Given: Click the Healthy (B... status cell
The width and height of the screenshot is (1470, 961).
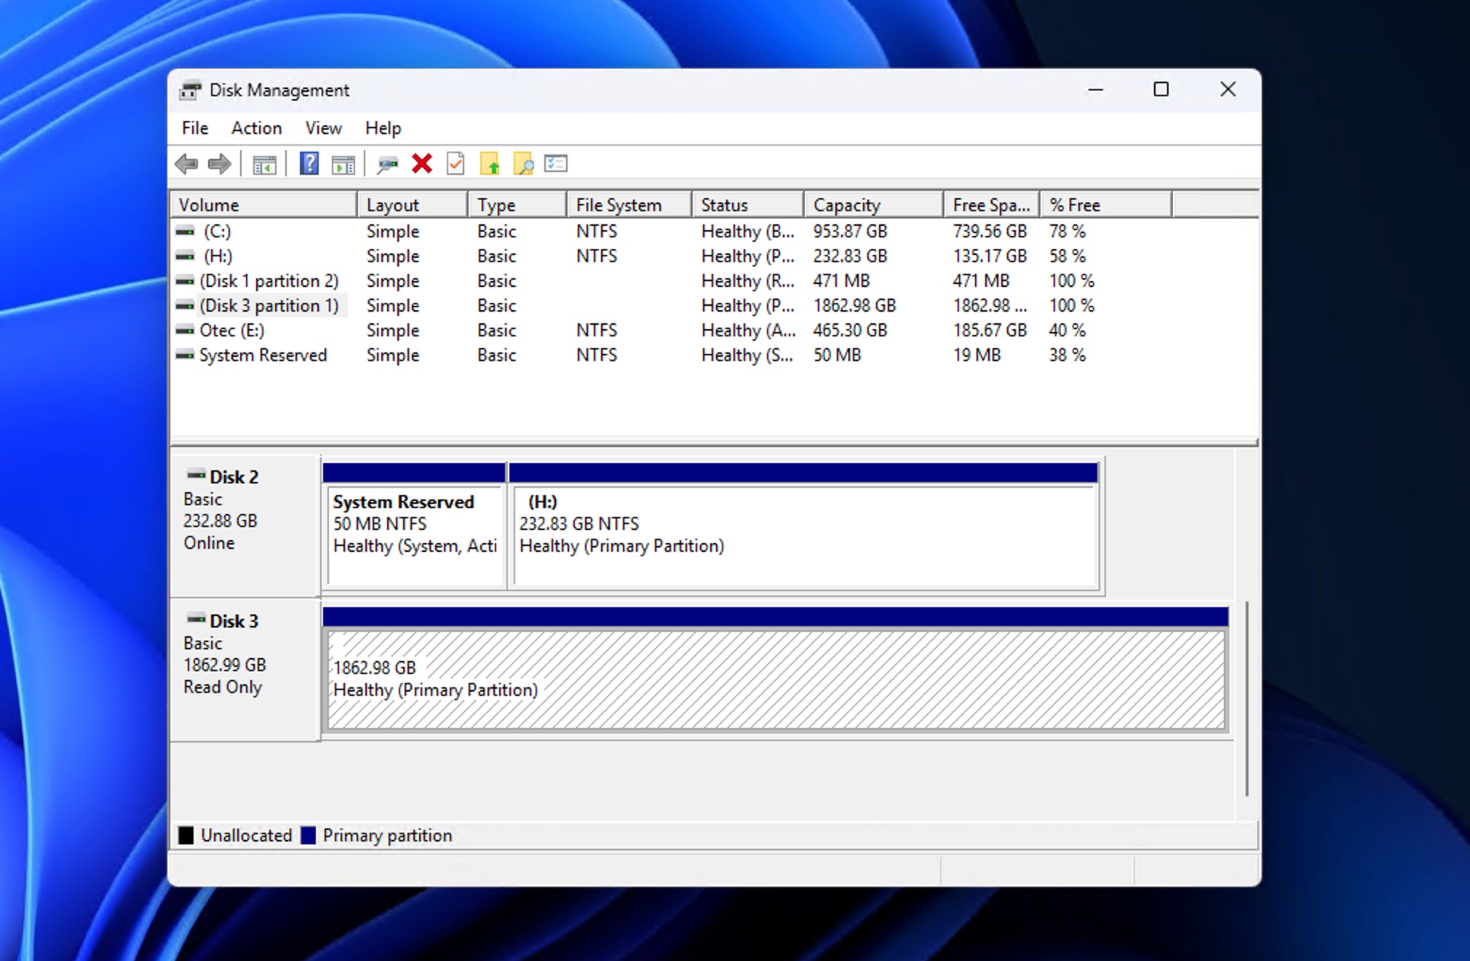Looking at the screenshot, I should [x=747, y=232].
